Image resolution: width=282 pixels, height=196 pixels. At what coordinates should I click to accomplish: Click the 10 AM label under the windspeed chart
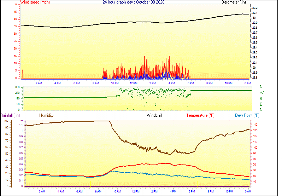click(x=115, y=83)
